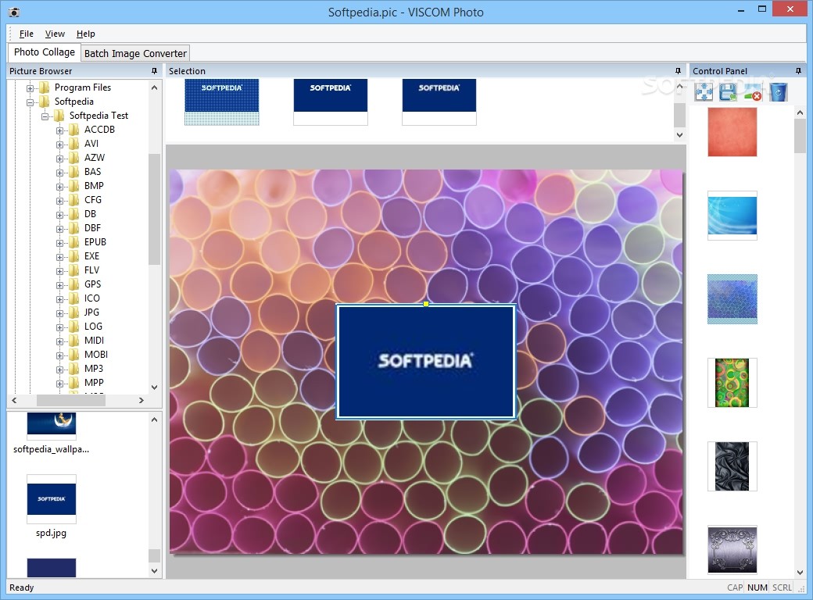Expand the DBF folder node
The height and width of the screenshot is (600, 813).
coord(59,229)
